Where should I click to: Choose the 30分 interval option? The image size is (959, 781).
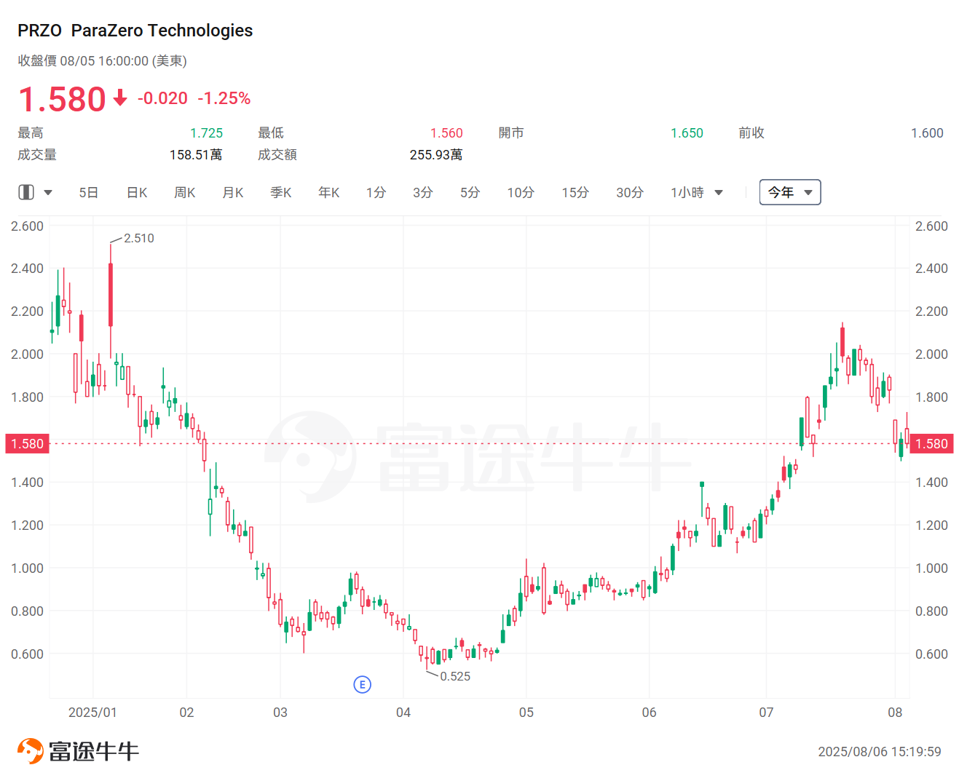click(630, 193)
